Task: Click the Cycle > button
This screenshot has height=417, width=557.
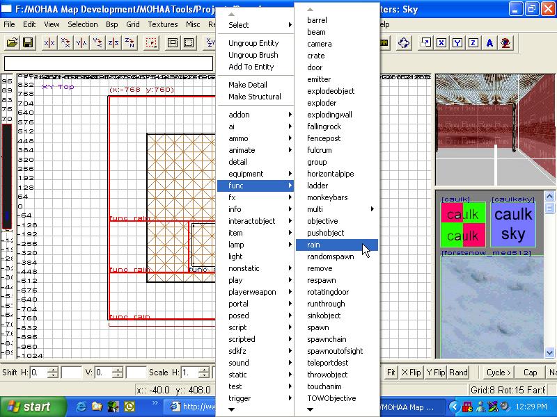Action: [x=499, y=373]
